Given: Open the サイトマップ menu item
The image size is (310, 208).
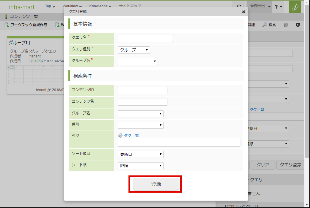Looking at the screenshot, I should (130, 6).
